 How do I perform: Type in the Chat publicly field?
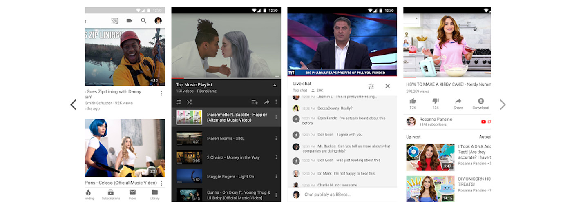pyautogui.click(x=347, y=195)
